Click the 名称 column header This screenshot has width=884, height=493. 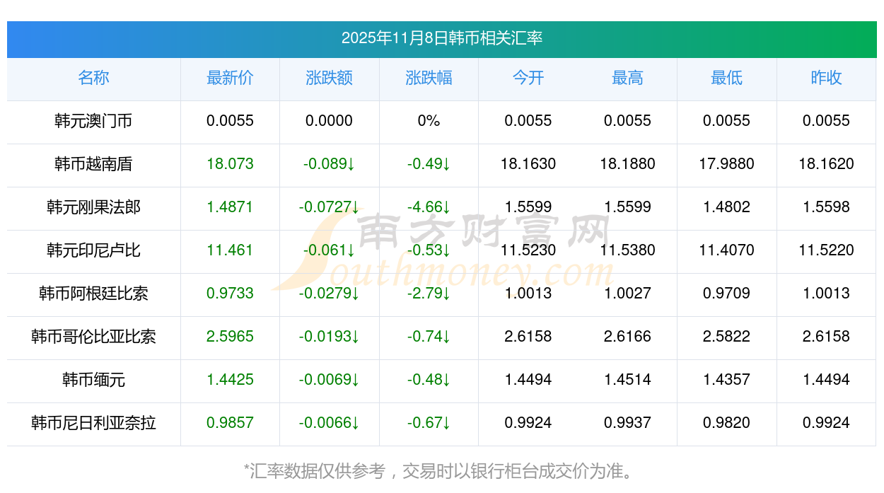(x=93, y=78)
